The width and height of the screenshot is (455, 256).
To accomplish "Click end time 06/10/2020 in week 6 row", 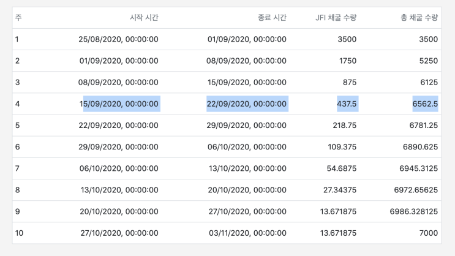I will click(x=247, y=146).
